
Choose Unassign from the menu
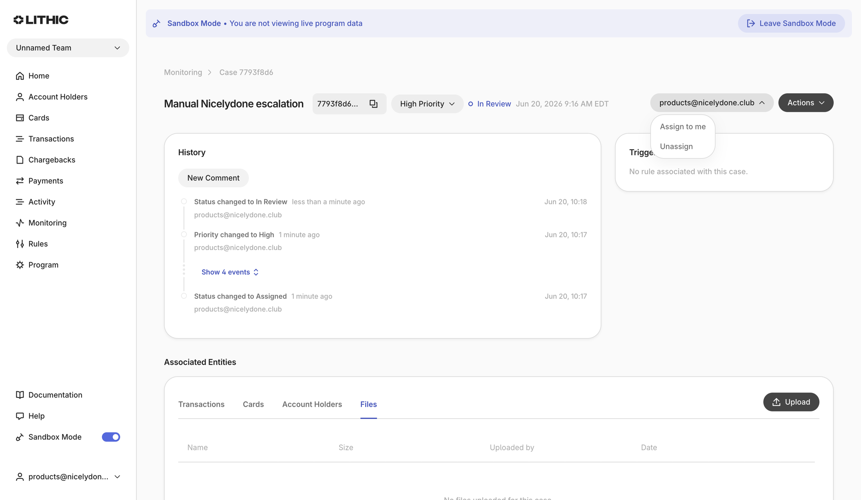676,146
